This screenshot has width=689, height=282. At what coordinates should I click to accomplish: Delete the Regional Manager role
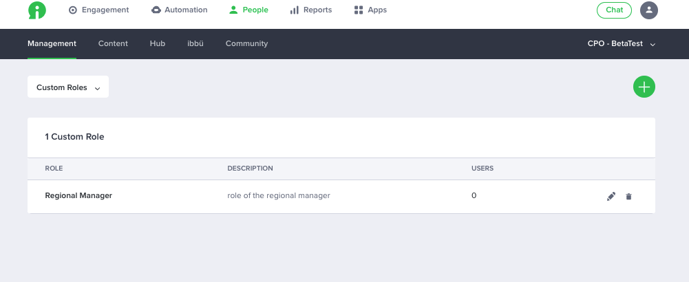(x=629, y=196)
